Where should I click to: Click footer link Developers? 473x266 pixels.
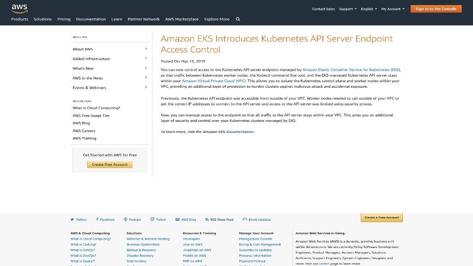point(191,239)
